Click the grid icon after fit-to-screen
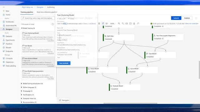 click(x=130, y=24)
